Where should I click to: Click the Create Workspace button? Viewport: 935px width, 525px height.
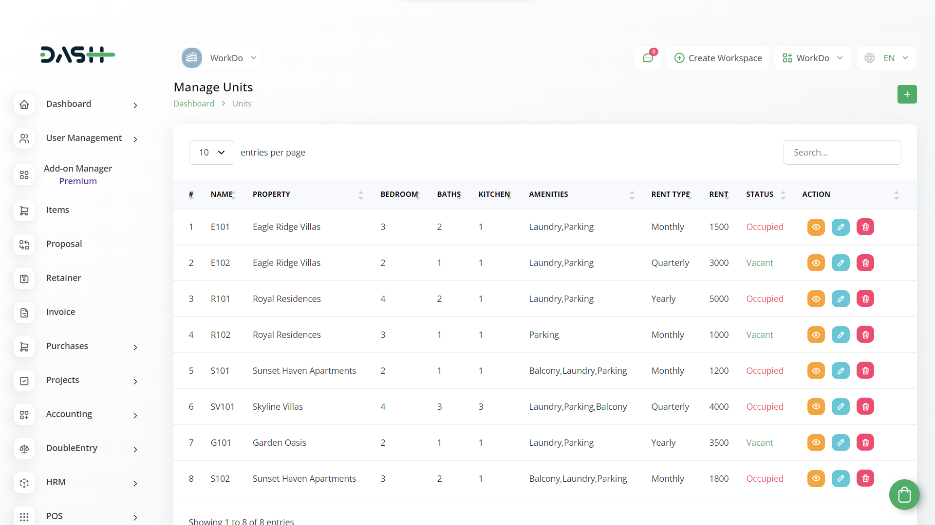[718, 58]
